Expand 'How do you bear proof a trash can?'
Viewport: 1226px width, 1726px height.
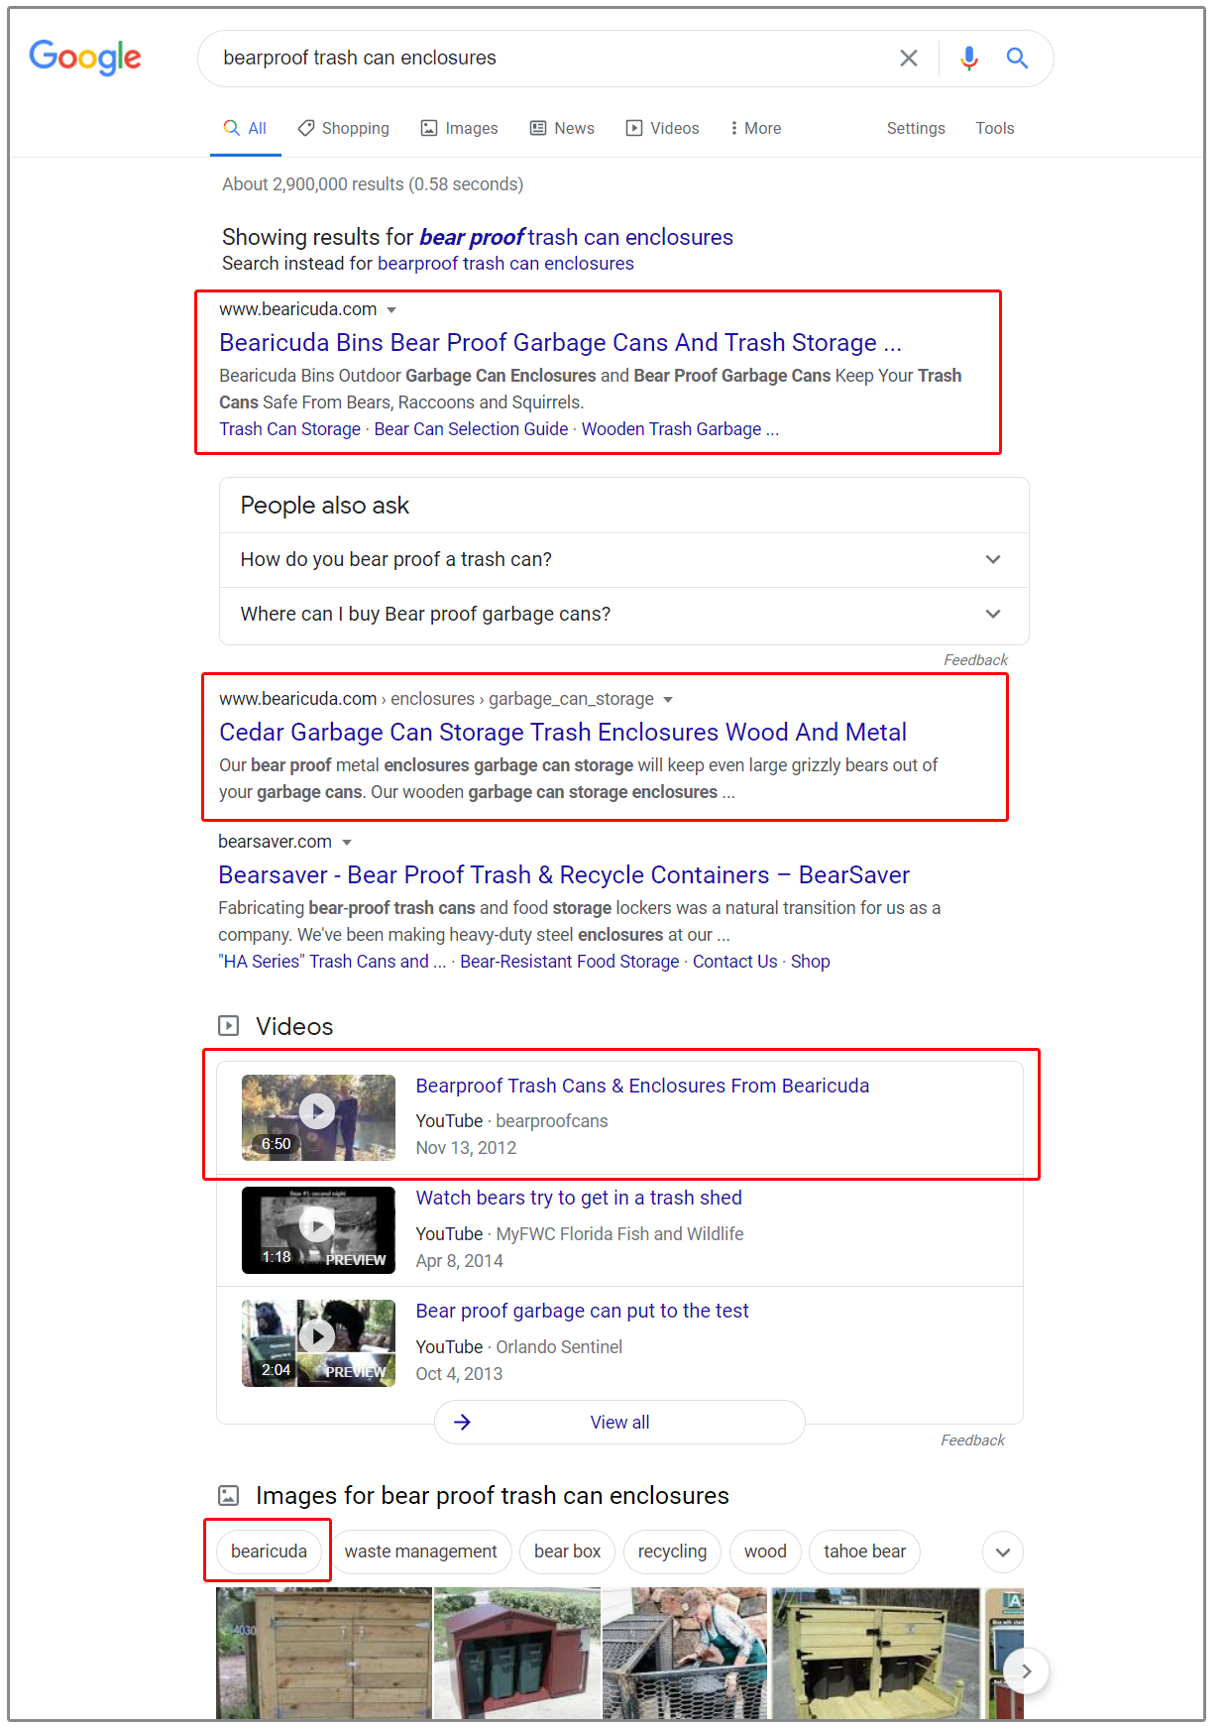tap(623, 559)
